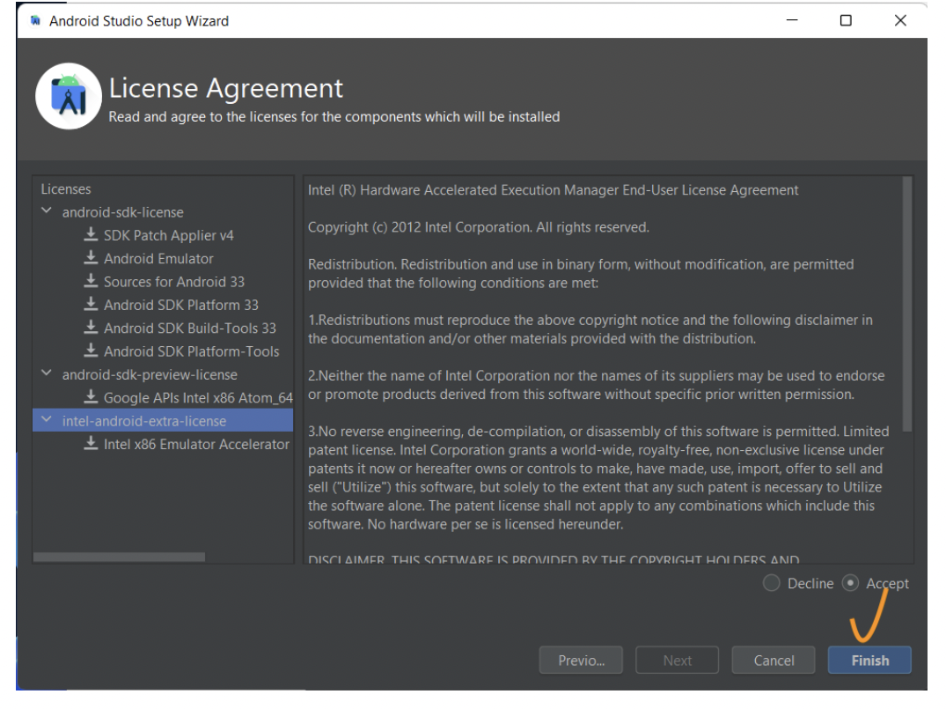Collapse the intel-android-extra-license group chevron
Image resolution: width=946 pixels, height=709 pixels.
(47, 419)
